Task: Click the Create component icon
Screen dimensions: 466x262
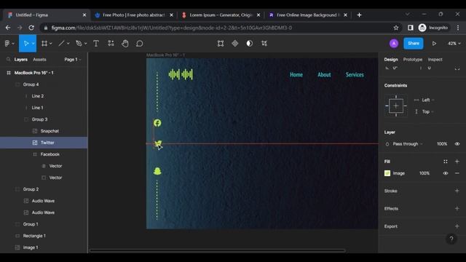Action: [x=235, y=44]
